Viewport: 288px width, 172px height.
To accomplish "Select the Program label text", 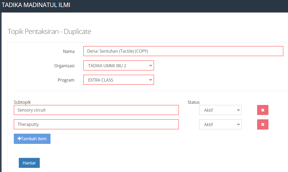I will (66, 80).
